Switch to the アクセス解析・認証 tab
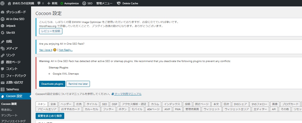This screenshot has height=123, width=302. coord(134,104)
